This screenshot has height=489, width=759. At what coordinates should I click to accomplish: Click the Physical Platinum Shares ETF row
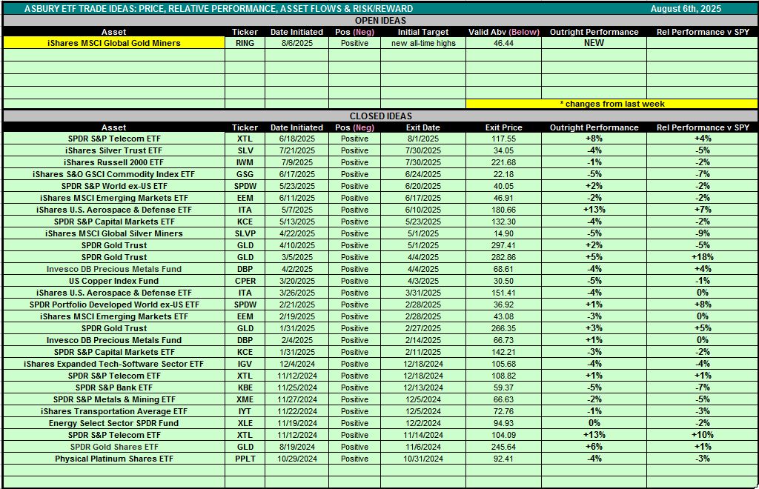(113, 459)
